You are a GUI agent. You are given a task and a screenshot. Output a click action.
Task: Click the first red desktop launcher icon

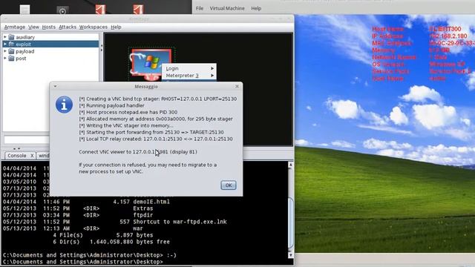(x=100, y=9)
